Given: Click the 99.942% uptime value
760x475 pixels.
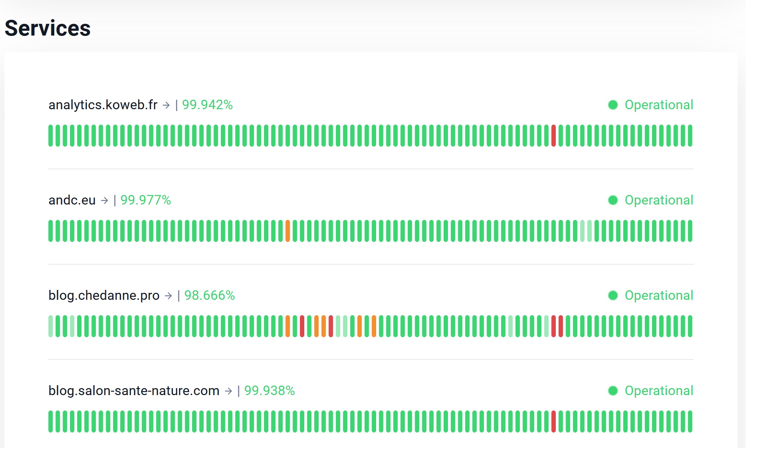Looking at the screenshot, I should click(208, 105).
